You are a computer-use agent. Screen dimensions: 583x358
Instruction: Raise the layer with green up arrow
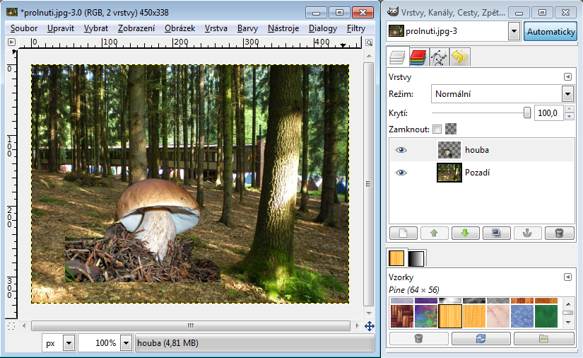coord(435,233)
